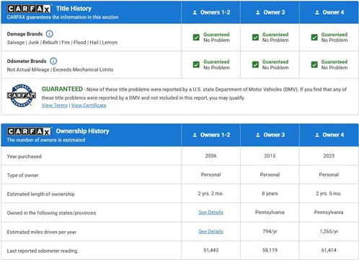Click 'The number of owners is estimated' subtitle
This screenshot has height=260, width=359.
(x=46, y=140)
